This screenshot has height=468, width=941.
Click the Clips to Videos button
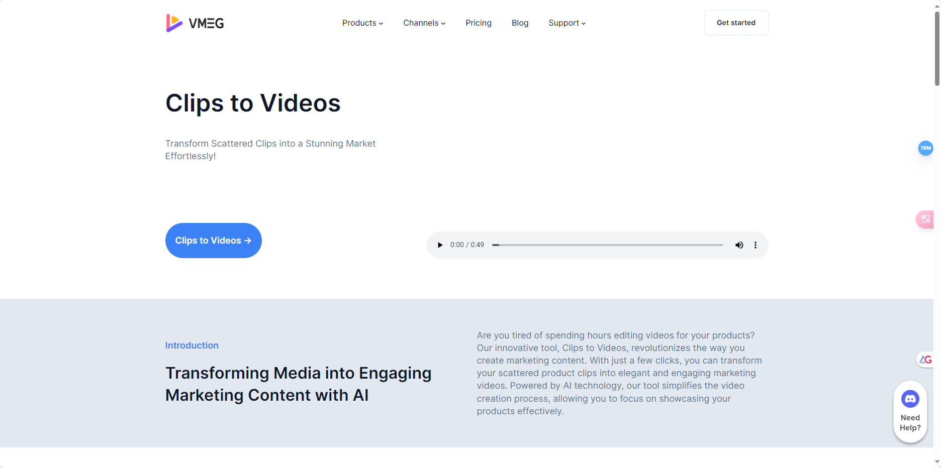[x=213, y=241]
